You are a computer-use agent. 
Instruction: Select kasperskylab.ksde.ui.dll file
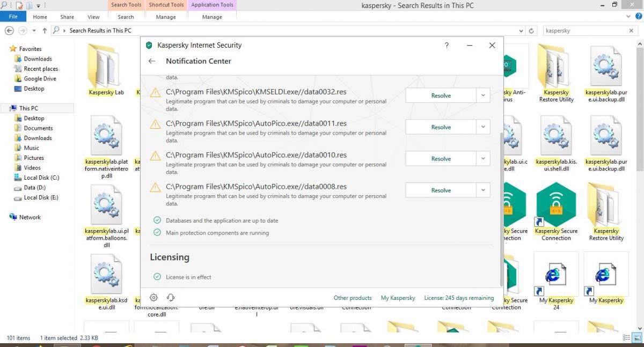point(106,275)
